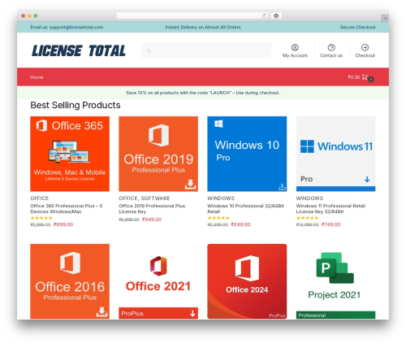This screenshot has width=406, height=344.
Task: Open Windows 11 Pro product image
Action: click(x=335, y=154)
